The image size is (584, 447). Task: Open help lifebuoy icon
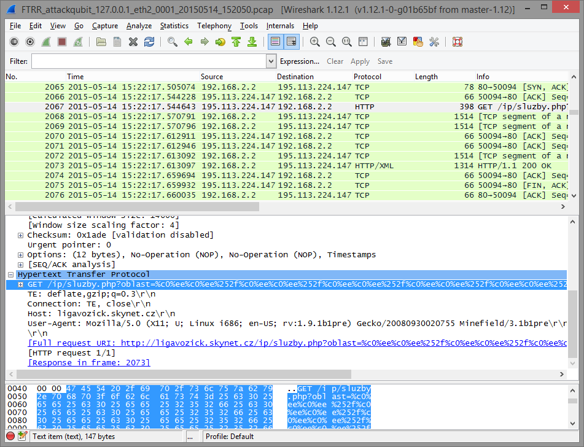tap(457, 42)
